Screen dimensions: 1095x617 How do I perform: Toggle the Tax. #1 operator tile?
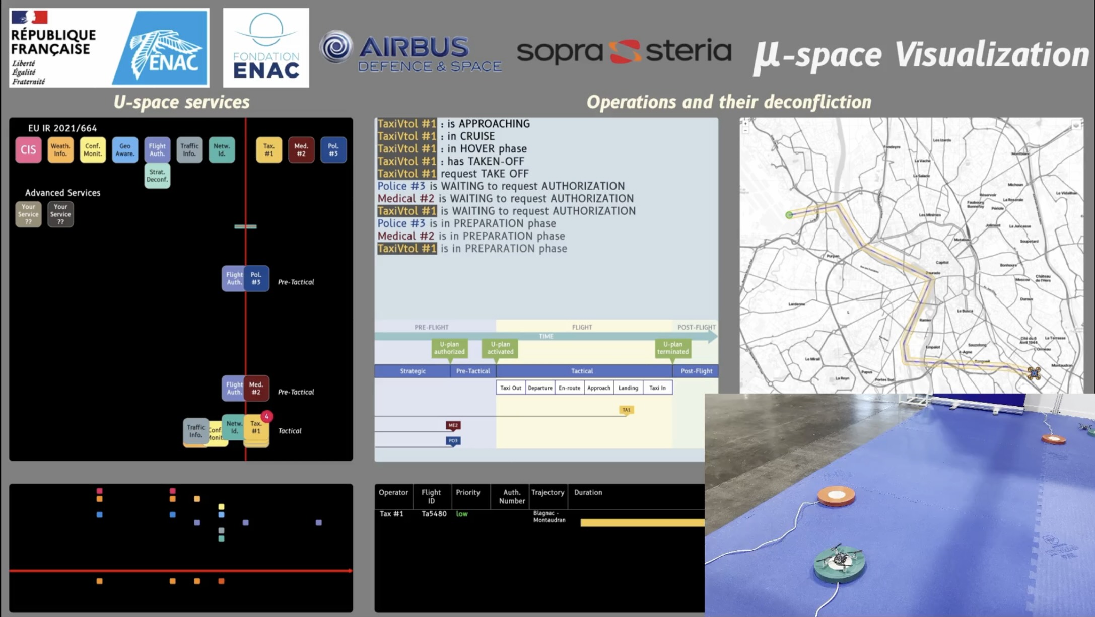click(268, 149)
